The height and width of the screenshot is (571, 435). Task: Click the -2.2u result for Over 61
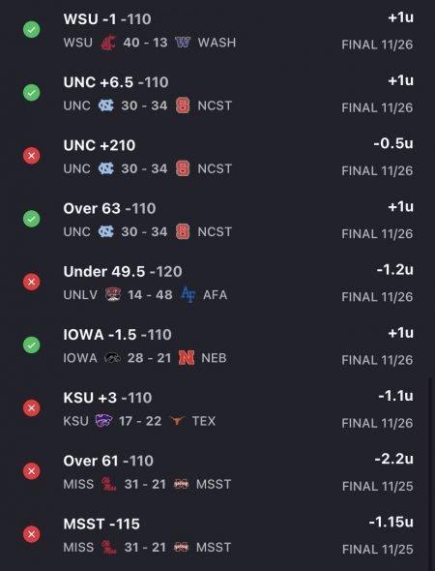click(x=393, y=459)
